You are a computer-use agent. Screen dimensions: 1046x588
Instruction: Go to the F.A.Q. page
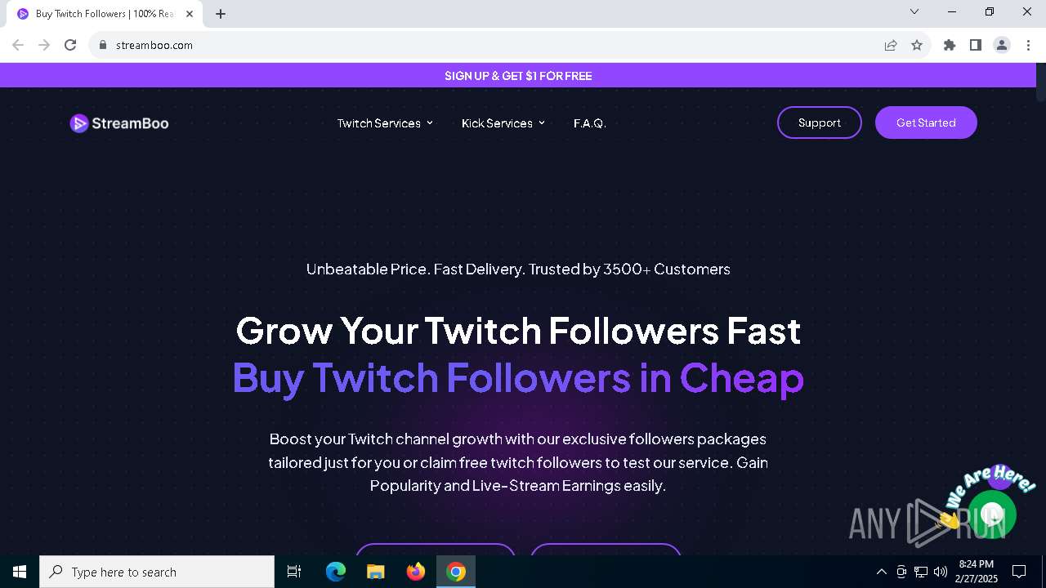[x=590, y=123]
